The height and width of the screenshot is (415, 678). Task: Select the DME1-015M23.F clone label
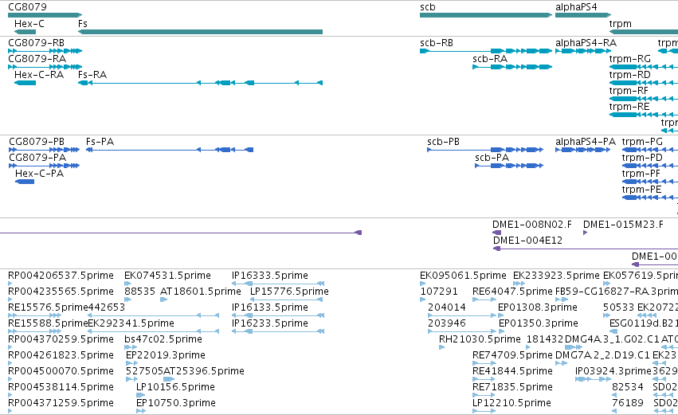tap(623, 225)
